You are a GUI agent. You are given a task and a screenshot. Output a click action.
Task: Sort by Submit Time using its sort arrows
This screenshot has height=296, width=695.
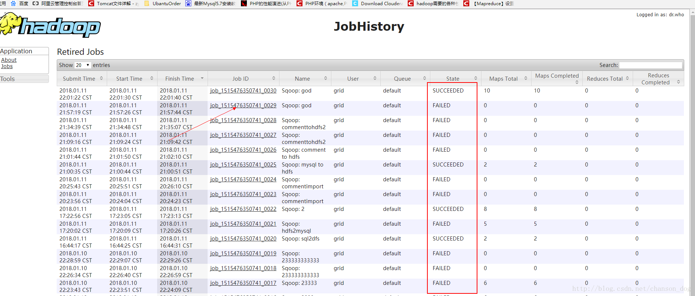[101, 78]
